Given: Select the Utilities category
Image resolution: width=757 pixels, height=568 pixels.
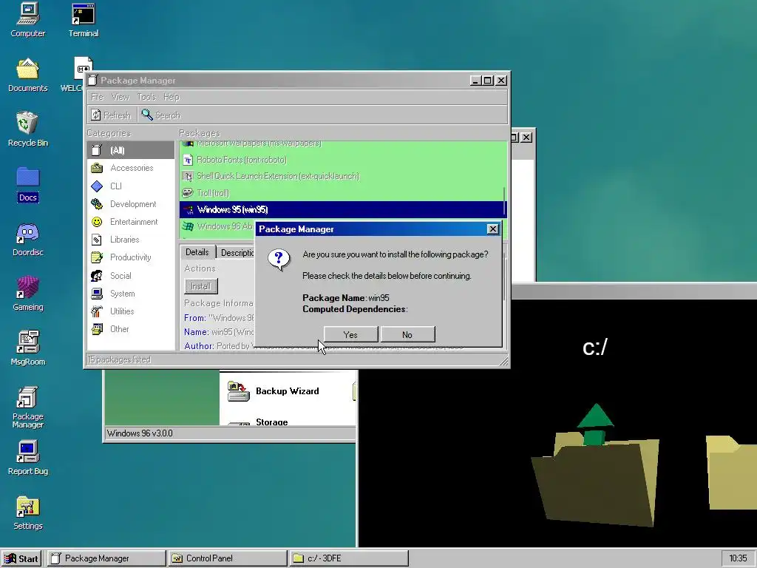Looking at the screenshot, I should 130,311.
